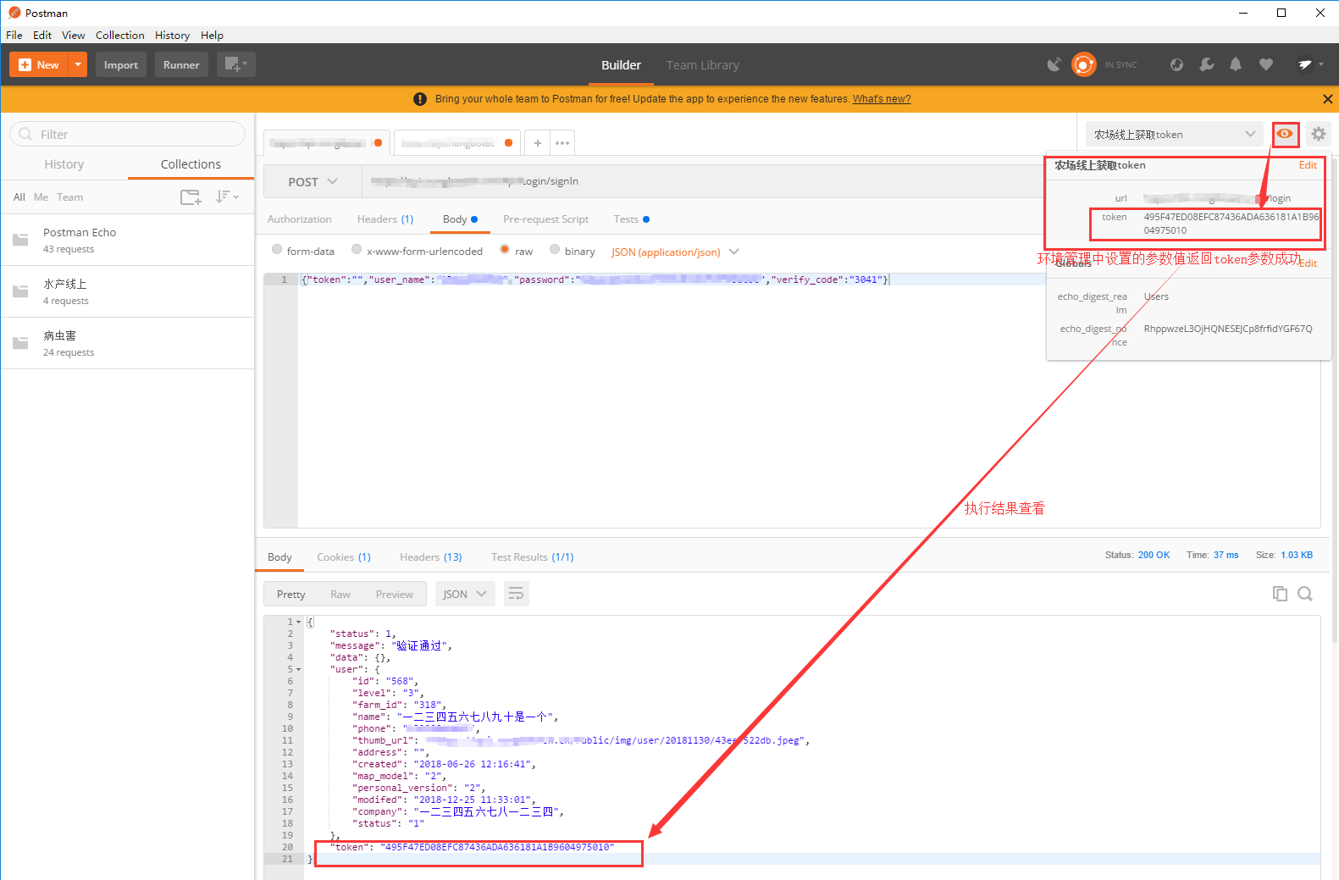This screenshot has height=880, width=1339.
Task: Click the orange sync status icon
Action: (1083, 64)
